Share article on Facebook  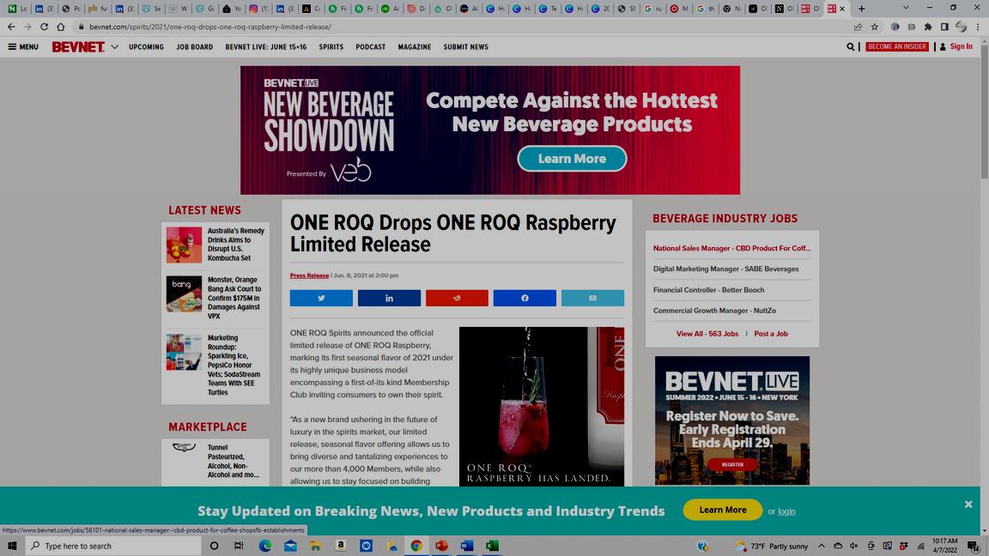pyautogui.click(x=525, y=299)
